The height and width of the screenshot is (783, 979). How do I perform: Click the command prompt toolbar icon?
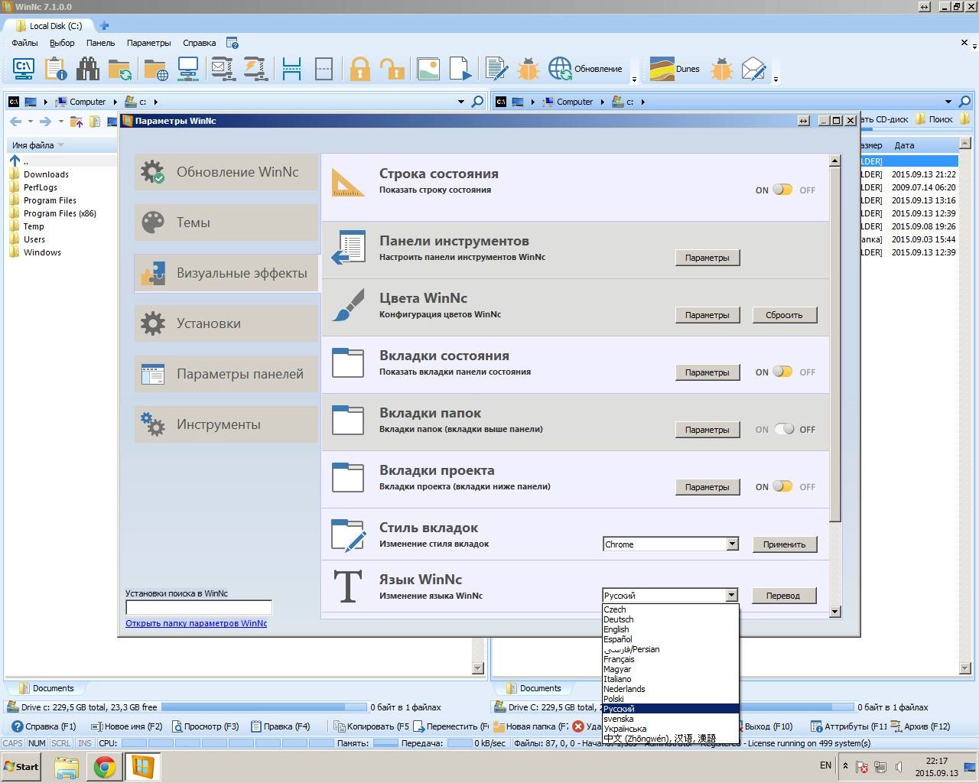[x=23, y=69]
